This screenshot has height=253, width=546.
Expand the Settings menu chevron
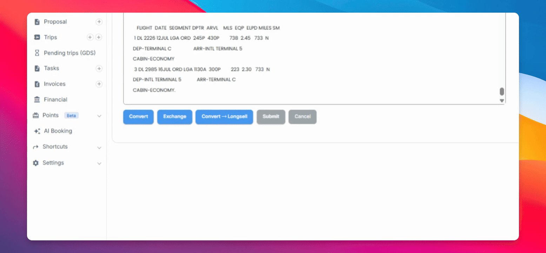[x=99, y=163]
